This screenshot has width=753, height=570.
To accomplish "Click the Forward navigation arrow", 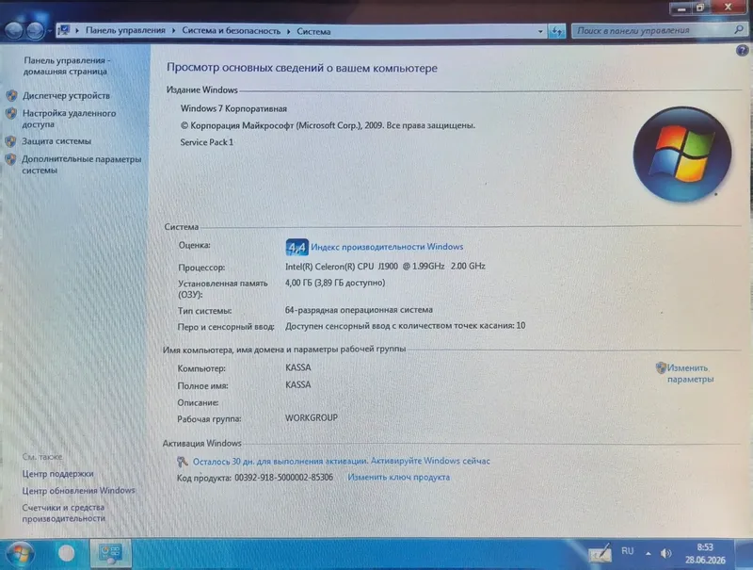I will click(x=35, y=31).
